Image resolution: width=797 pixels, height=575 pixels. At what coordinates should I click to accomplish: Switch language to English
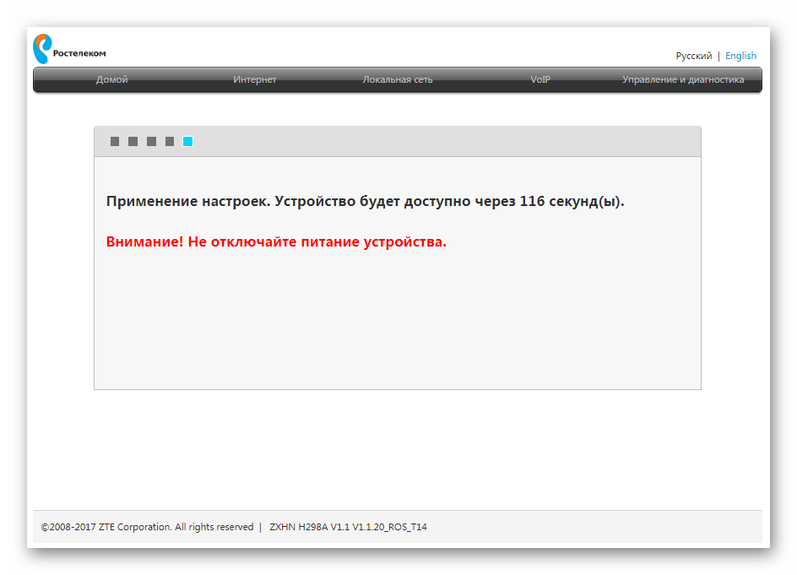point(740,56)
